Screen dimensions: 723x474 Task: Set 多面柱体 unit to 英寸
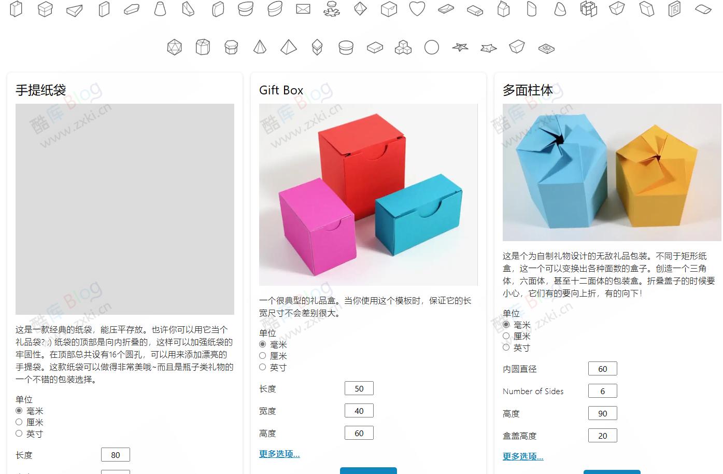(506, 347)
